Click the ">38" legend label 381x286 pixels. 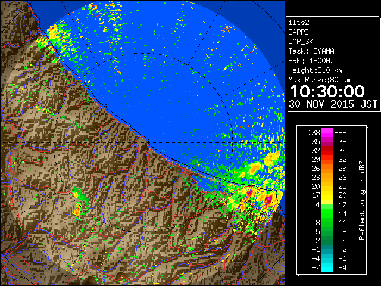pyautogui.click(x=314, y=132)
